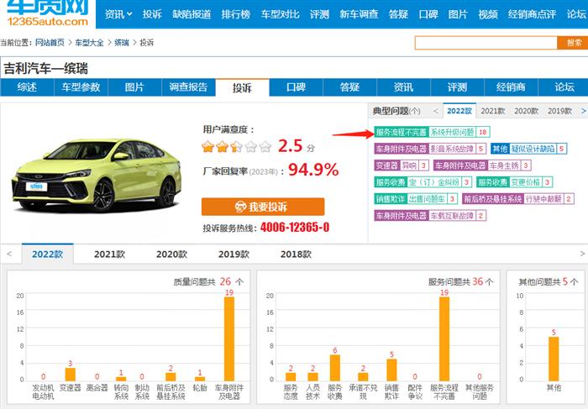Screen dimensions: 588x409
Task: Select 2021款 chart year tab
Action: click(x=109, y=254)
